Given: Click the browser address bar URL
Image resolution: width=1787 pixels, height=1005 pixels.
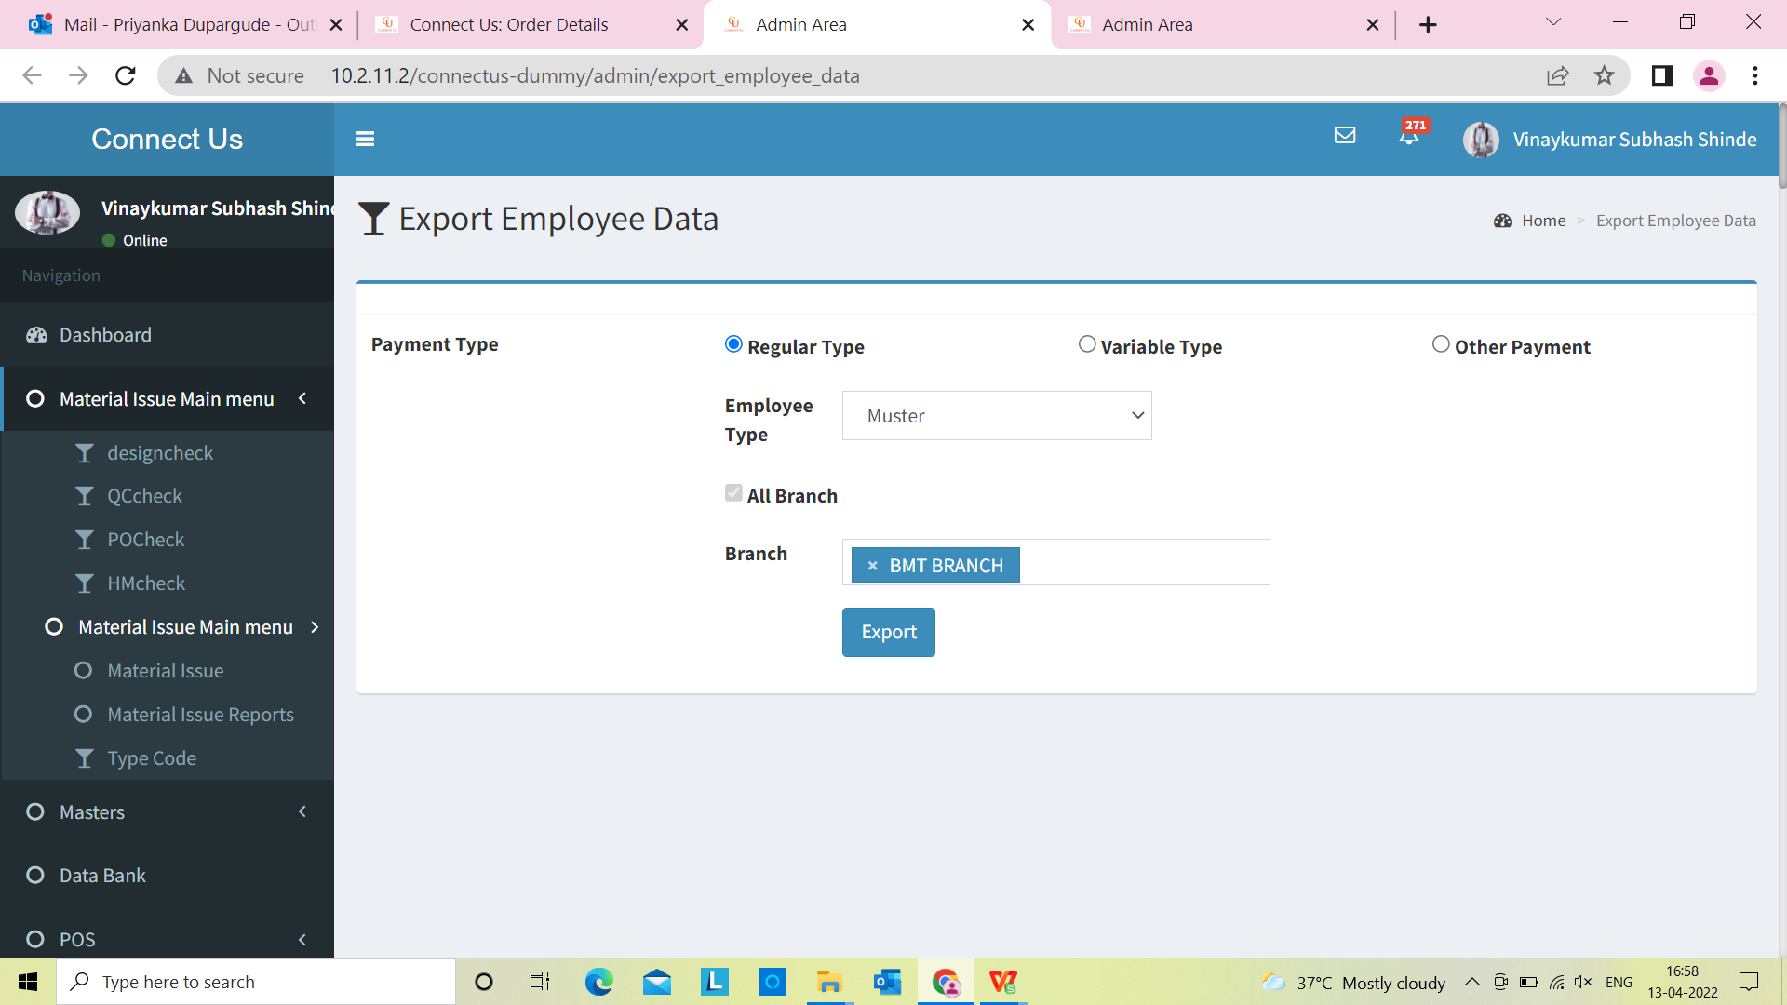Looking at the screenshot, I should click(x=595, y=76).
